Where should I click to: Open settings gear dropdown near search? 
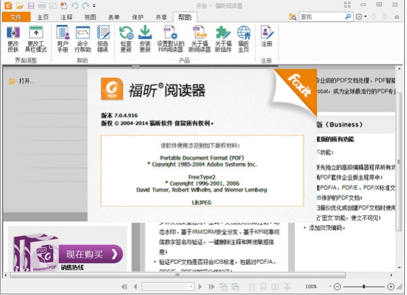click(x=361, y=17)
